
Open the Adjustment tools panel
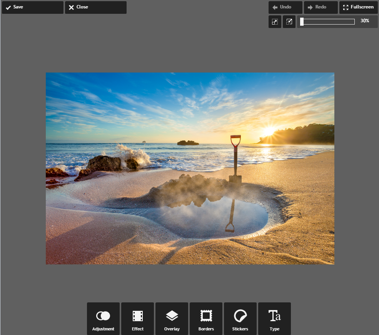click(x=103, y=319)
